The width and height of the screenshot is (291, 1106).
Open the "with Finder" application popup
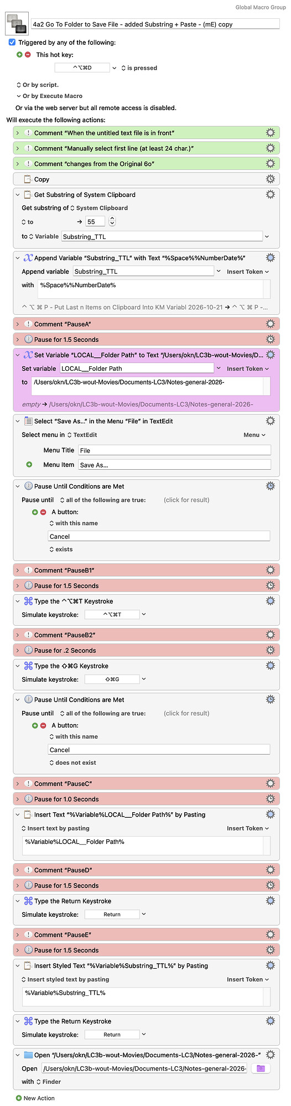(x=49, y=1082)
